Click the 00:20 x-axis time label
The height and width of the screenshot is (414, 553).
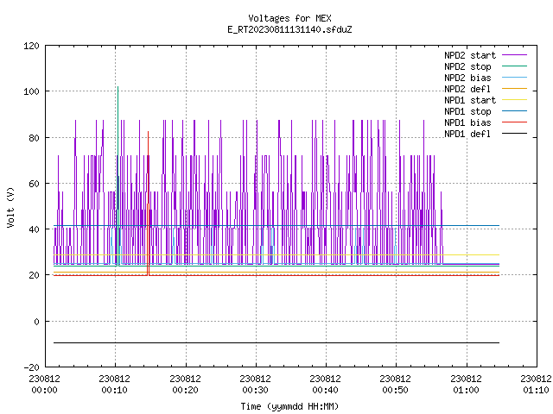(185, 390)
